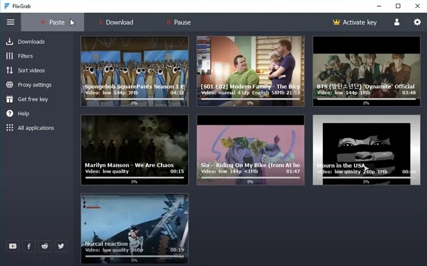This screenshot has width=427, height=266.
Task: Click the All applications grid icon
Action: click(x=10, y=128)
